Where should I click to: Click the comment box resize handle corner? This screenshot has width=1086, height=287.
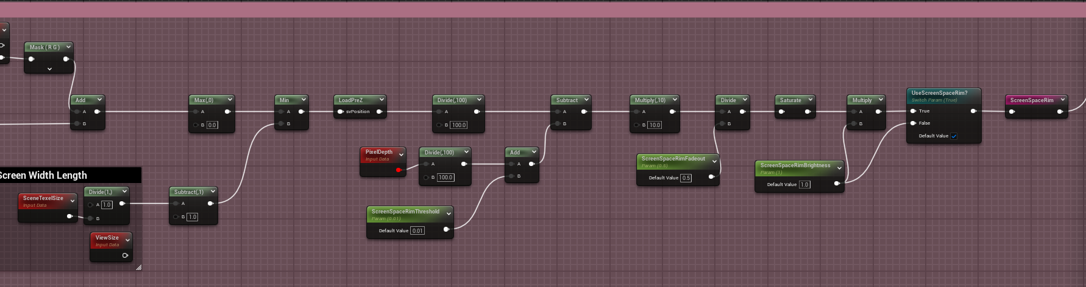point(138,267)
